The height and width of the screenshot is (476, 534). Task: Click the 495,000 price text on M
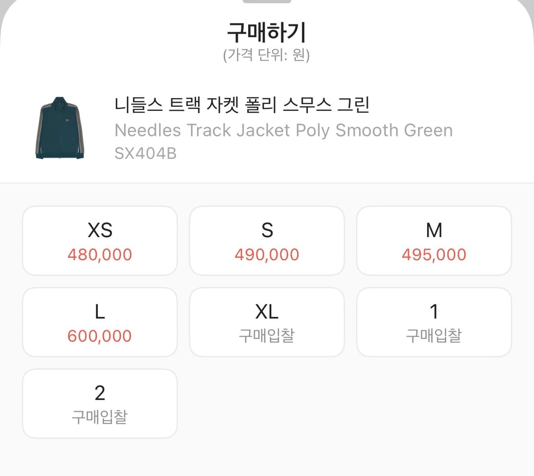[x=434, y=255]
